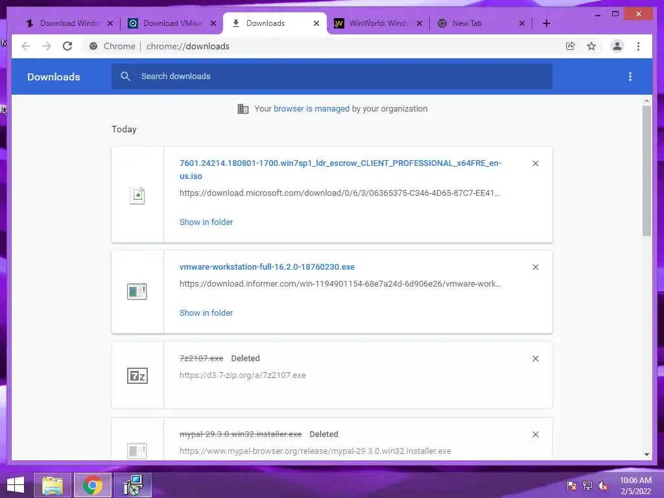Click the Action Center flag tray icon

(572, 486)
